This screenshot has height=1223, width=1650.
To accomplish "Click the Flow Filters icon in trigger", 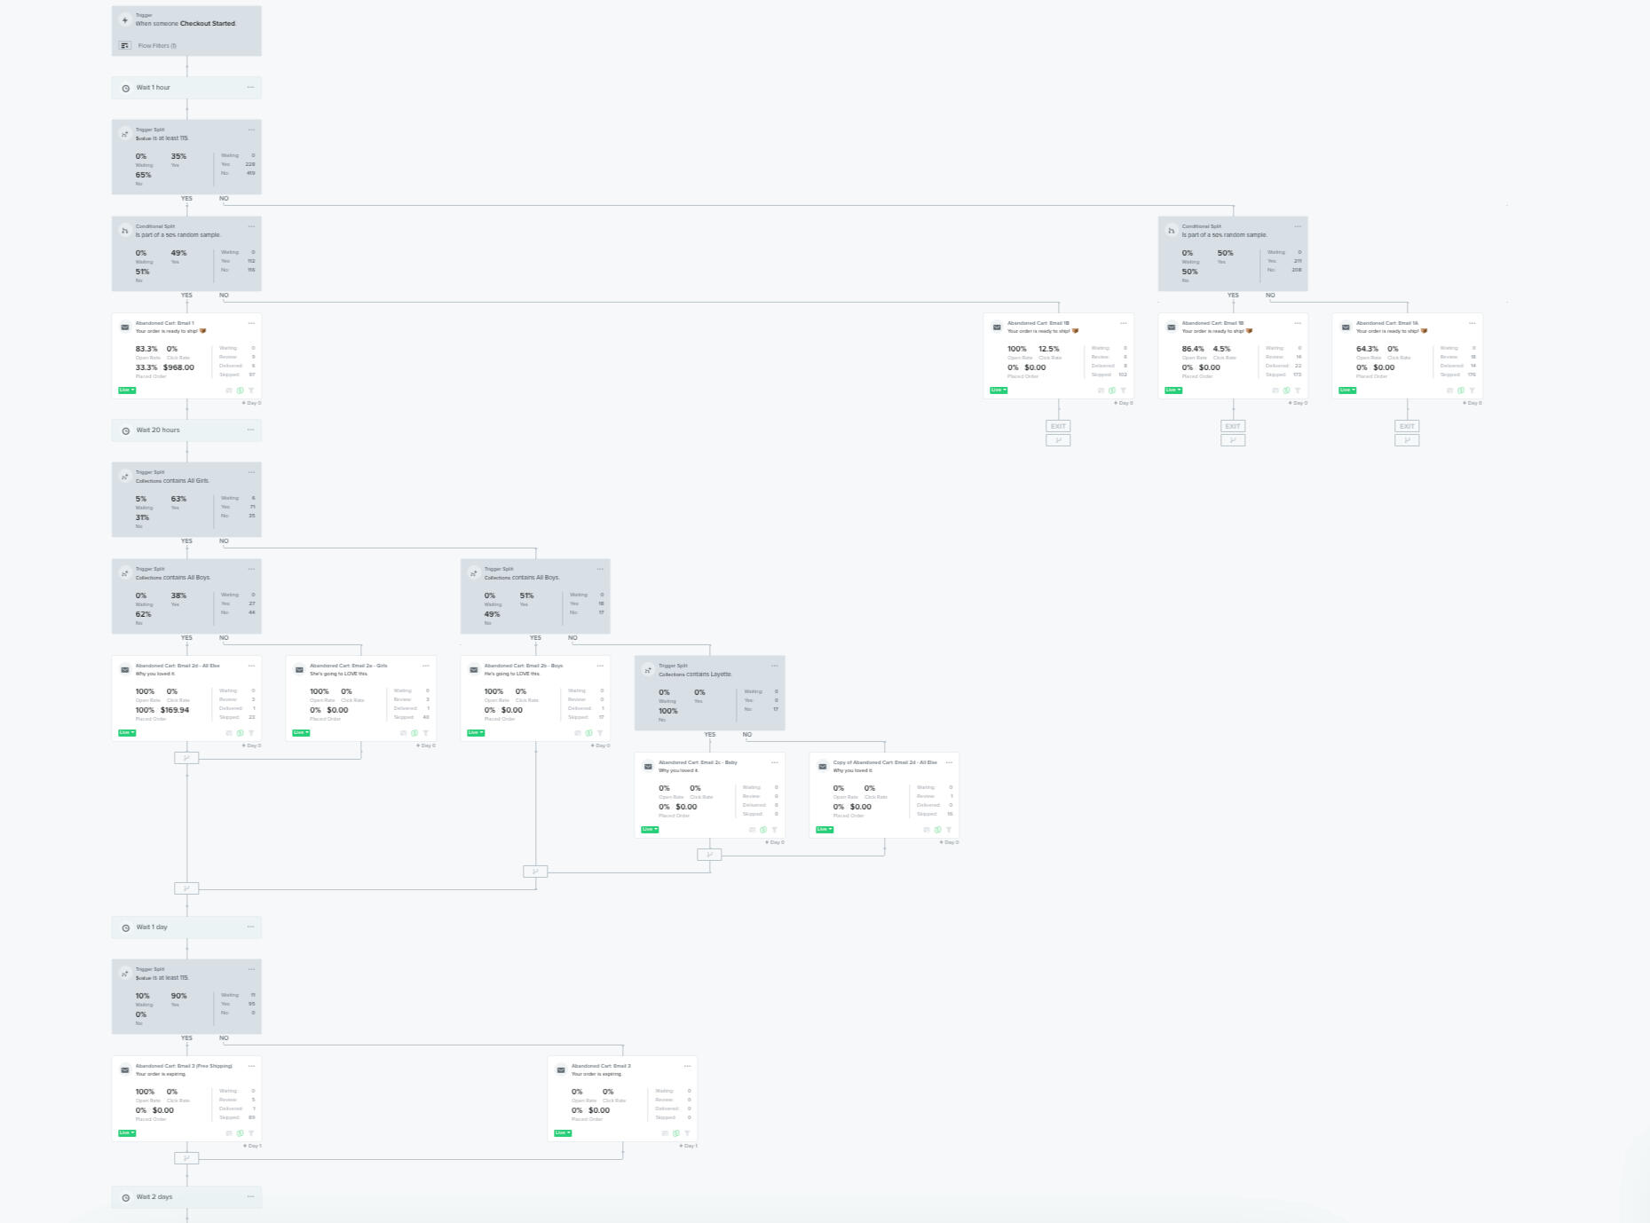I will click(x=125, y=45).
